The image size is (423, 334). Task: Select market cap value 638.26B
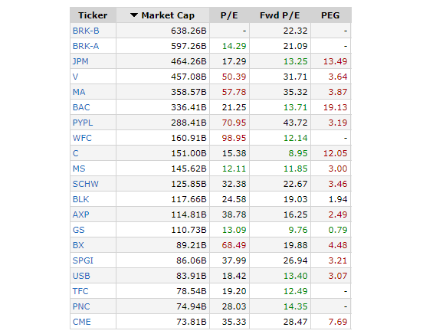pyautogui.click(x=189, y=31)
